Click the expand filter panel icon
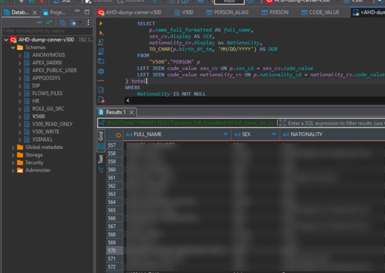 tap(282, 123)
